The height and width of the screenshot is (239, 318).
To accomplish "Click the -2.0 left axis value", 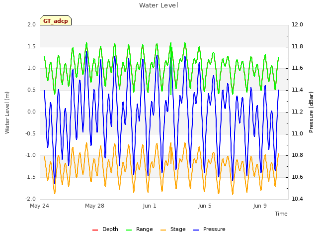I will (x=30, y=199).
